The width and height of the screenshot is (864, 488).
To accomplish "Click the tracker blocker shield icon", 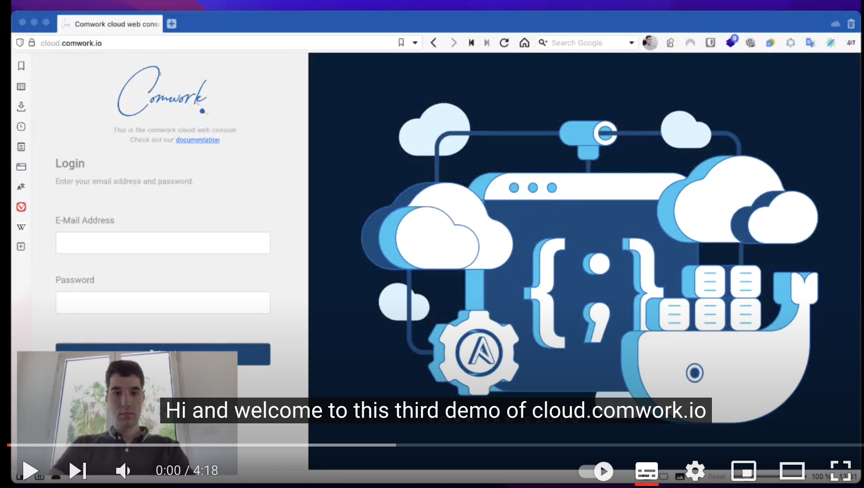I will [20, 43].
